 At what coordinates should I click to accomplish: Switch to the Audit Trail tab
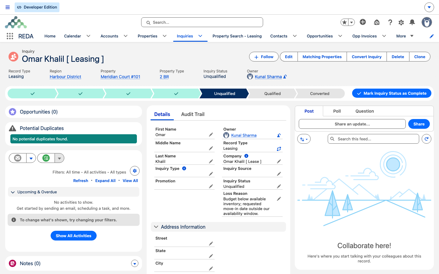[193, 114]
